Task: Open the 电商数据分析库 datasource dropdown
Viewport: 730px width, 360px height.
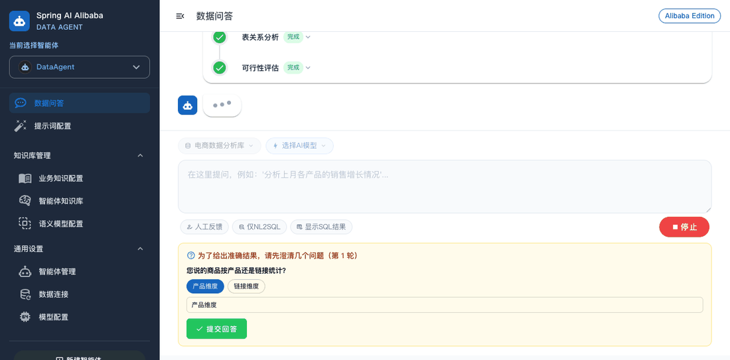Action: pyautogui.click(x=219, y=146)
